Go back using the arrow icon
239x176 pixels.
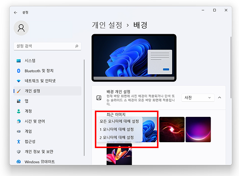(x=15, y=12)
